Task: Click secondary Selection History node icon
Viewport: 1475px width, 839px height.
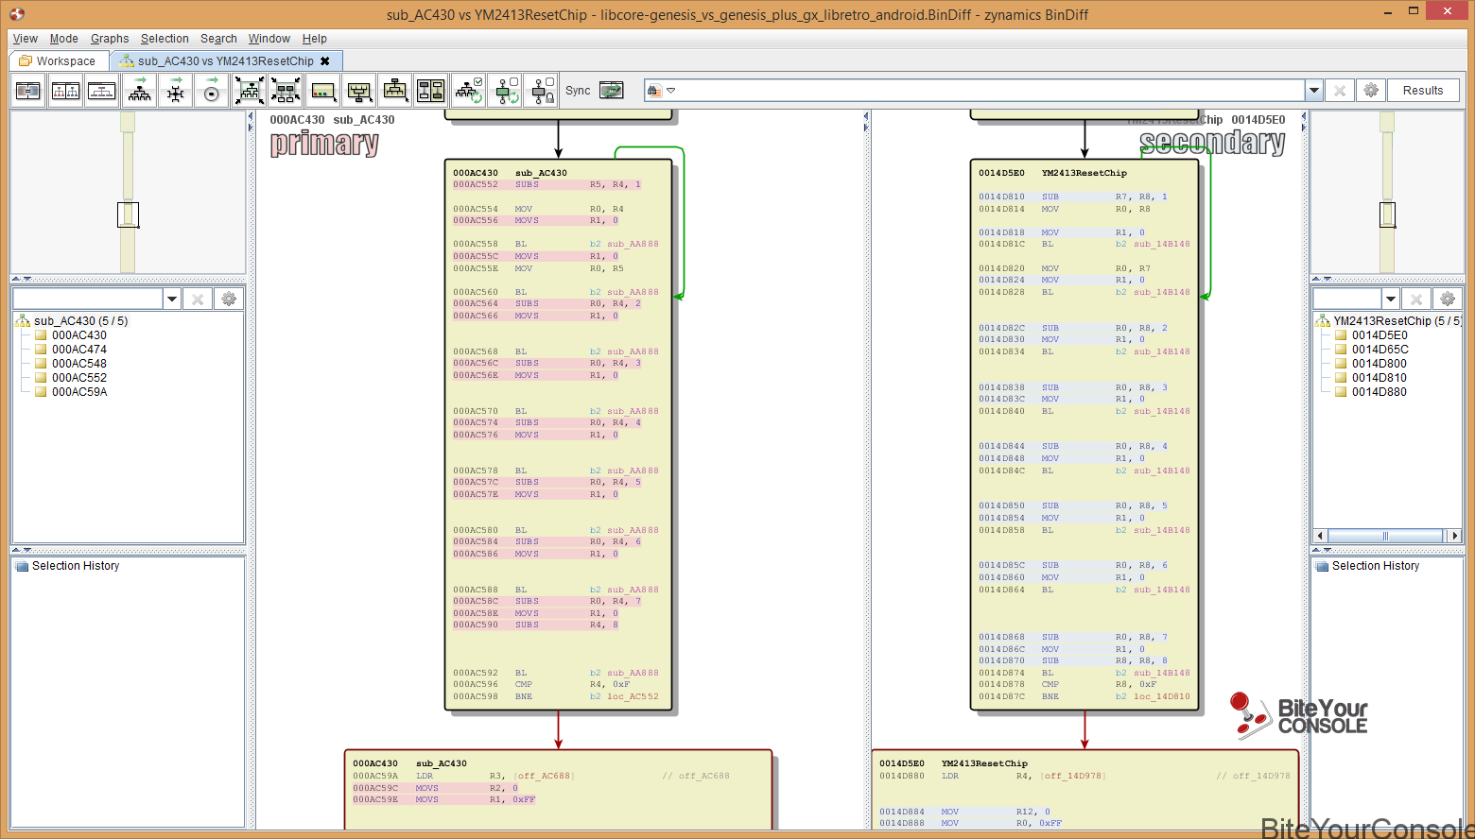Action: click(x=1322, y=566)
